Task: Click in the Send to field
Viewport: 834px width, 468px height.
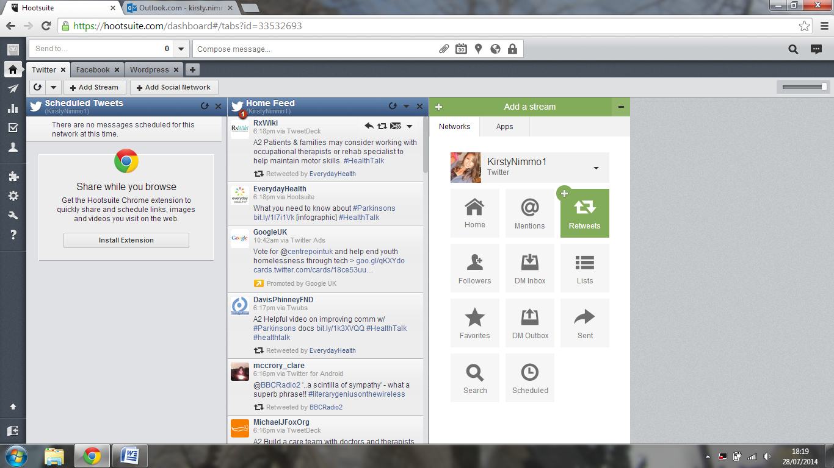Action: tap(101, 49)
